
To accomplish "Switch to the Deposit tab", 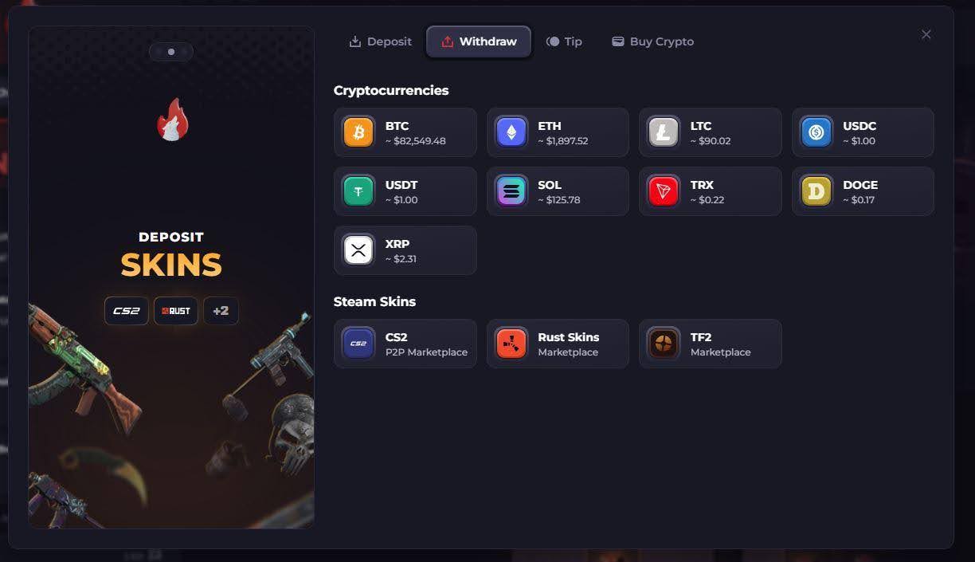I will (381, 41).
